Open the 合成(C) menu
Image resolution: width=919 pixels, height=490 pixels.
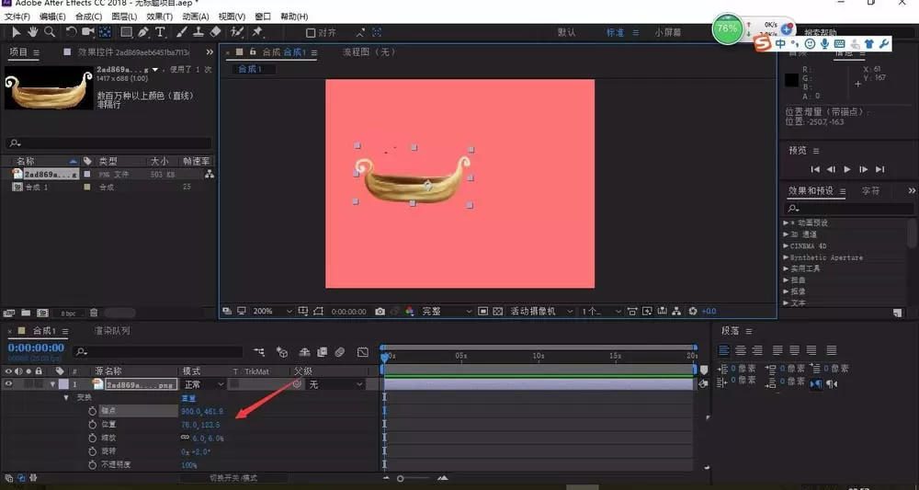click(x=88, y=17)
